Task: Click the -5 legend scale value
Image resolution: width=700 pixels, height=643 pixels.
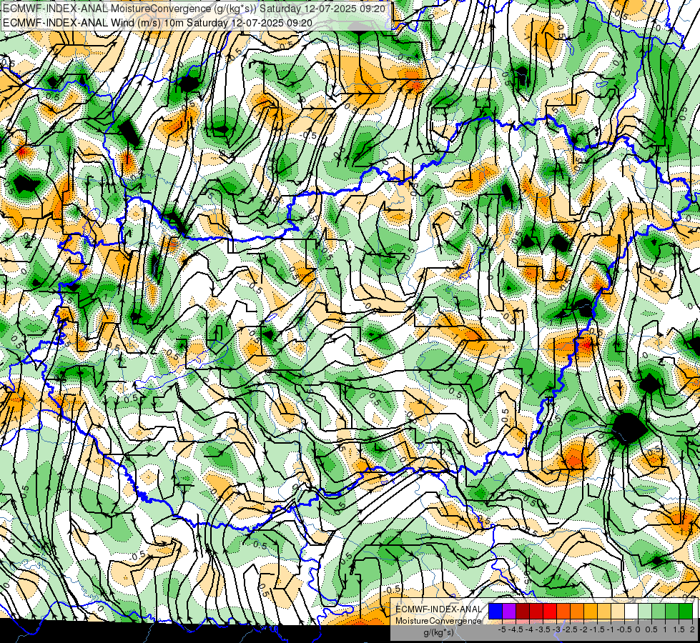Action: click(502, 629)
